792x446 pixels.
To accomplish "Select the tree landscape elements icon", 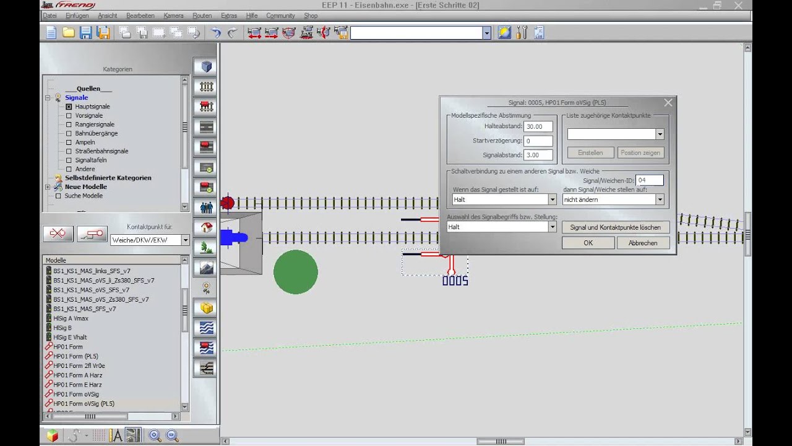I will pyautogui.click(x=206, y=247).
